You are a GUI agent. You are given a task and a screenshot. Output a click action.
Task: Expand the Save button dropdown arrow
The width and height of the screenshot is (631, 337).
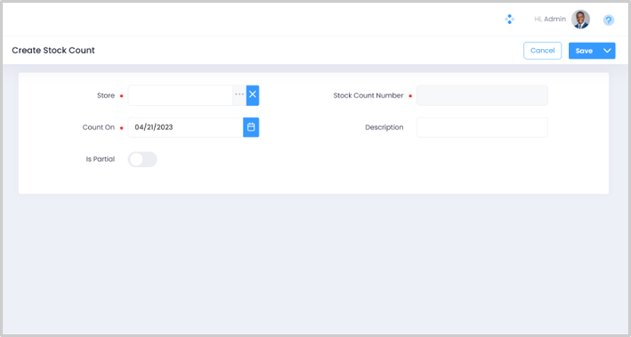tap(607, 51)
